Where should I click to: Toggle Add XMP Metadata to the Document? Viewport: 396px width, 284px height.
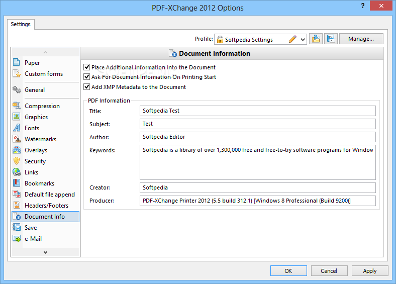(x=86, y=86)
